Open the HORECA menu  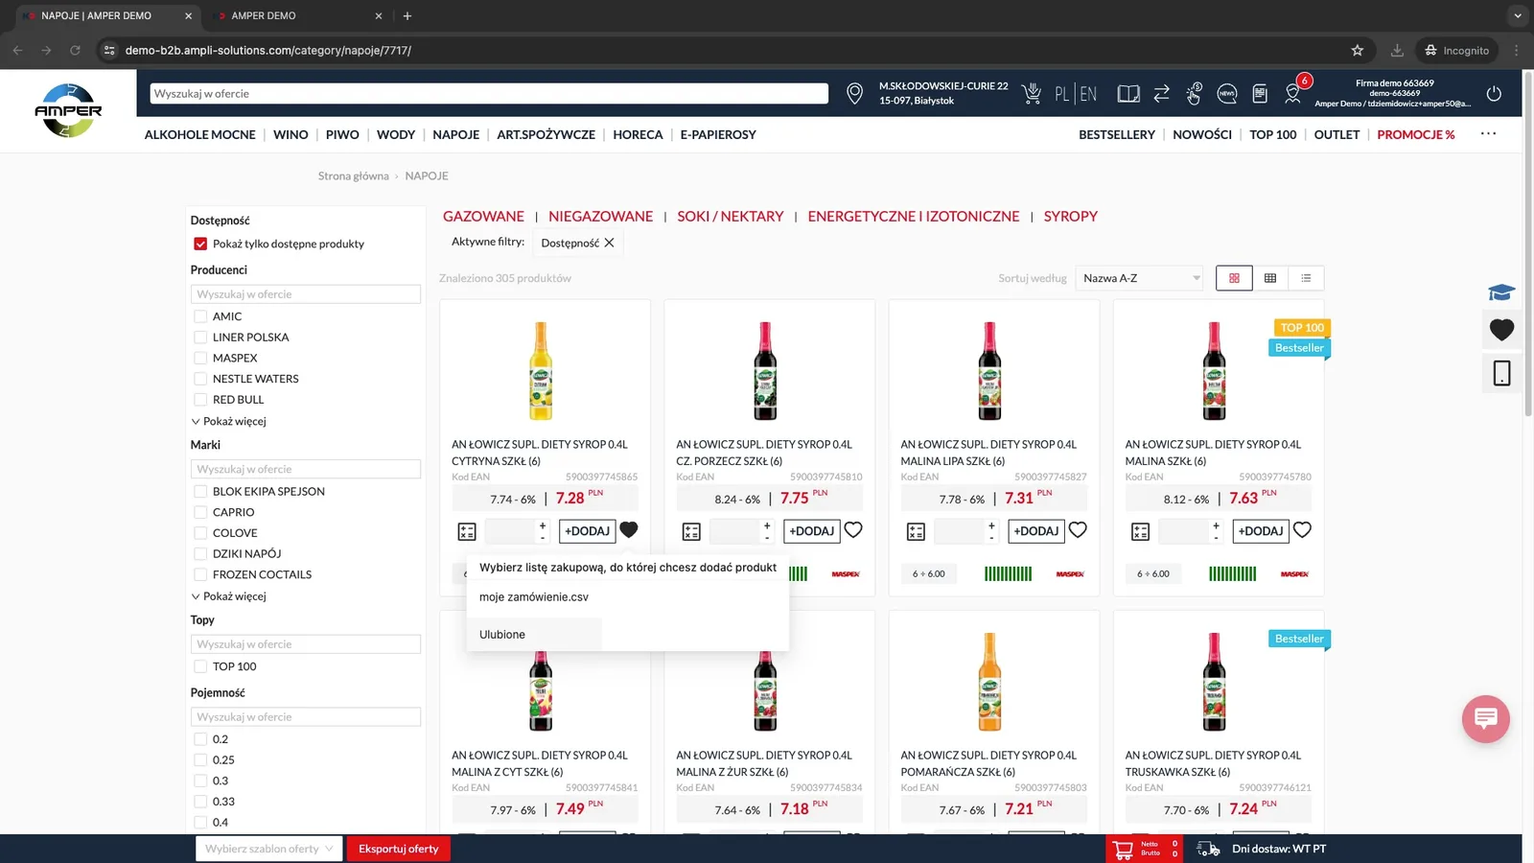[x=638, y=134]
